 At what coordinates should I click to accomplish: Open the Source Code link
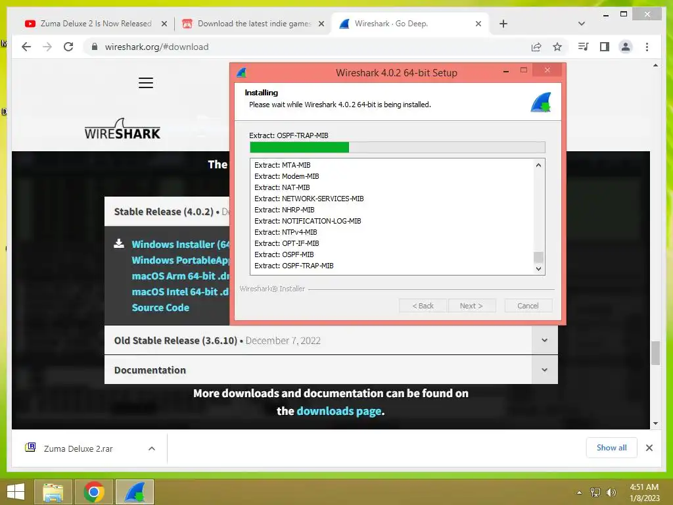(x=160, y=308)
